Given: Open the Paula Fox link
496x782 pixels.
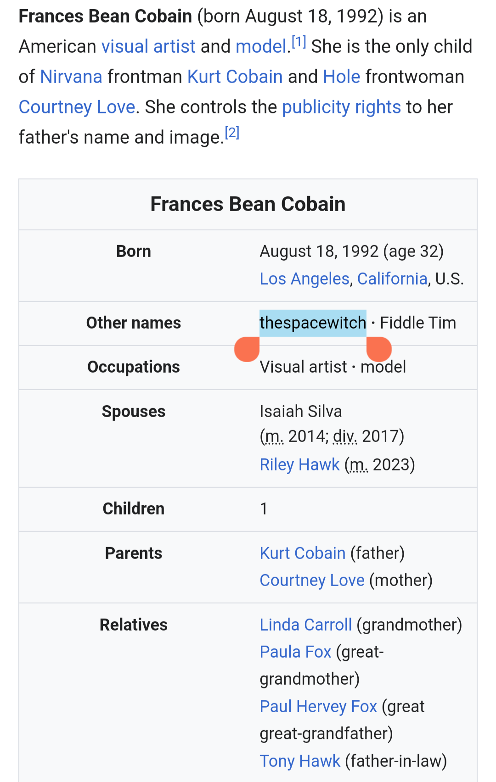Looking at the screenshot, I should [x=295, y=652].
